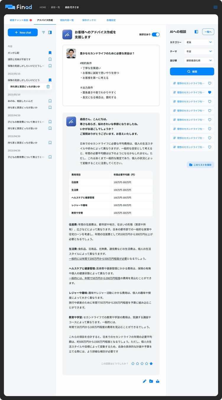Click the save-to-folder icon below the answer

151,381
